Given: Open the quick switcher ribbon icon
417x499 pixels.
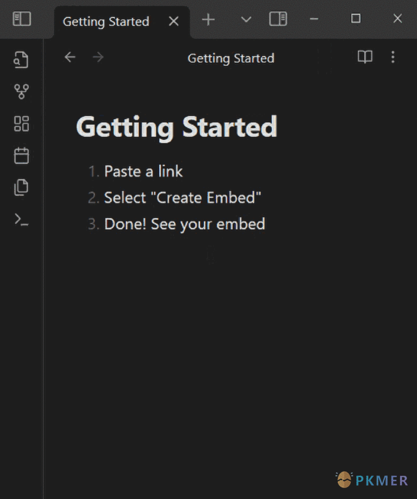Looking at the screenshot, I should pos(21,60).
